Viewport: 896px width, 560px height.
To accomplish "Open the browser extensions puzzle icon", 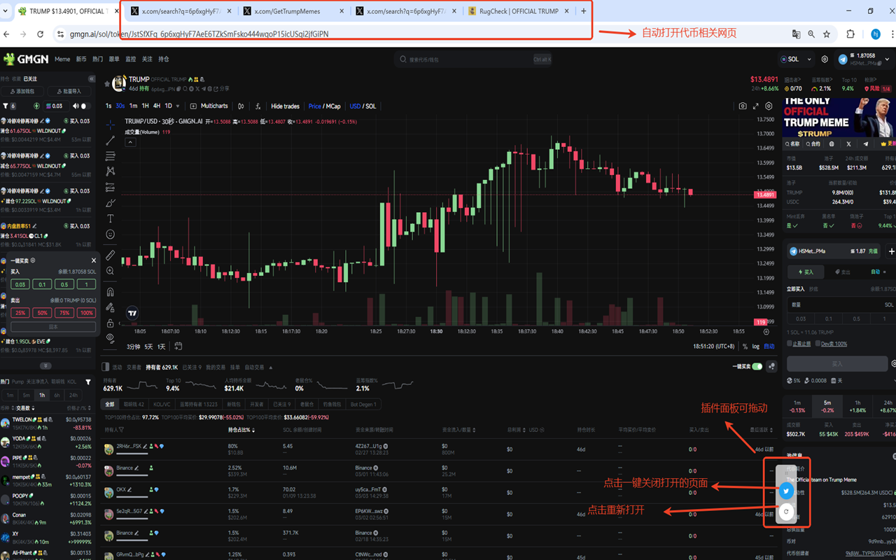I will point(850,34).
